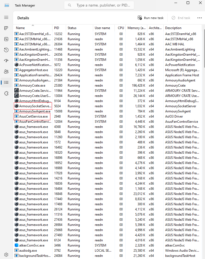Focus the name, publisher, or PID search box

99,5
